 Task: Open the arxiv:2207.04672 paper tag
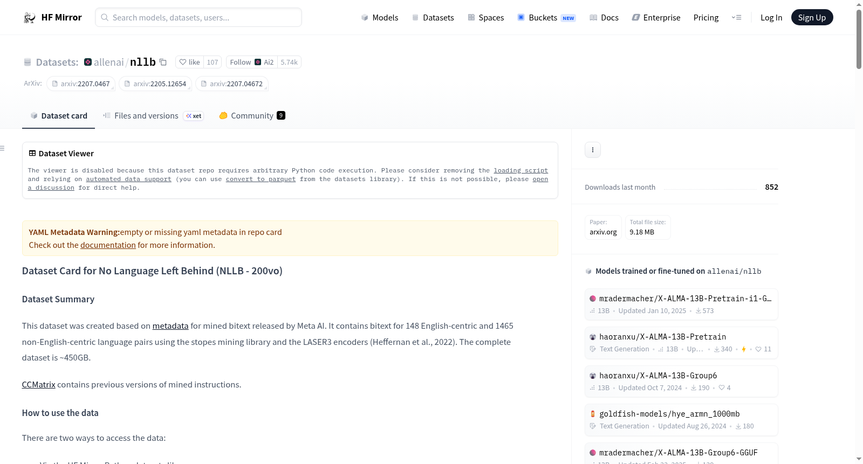coord(232,84)
